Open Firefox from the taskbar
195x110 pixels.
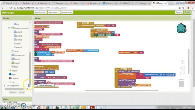click(x=48, y=108)
